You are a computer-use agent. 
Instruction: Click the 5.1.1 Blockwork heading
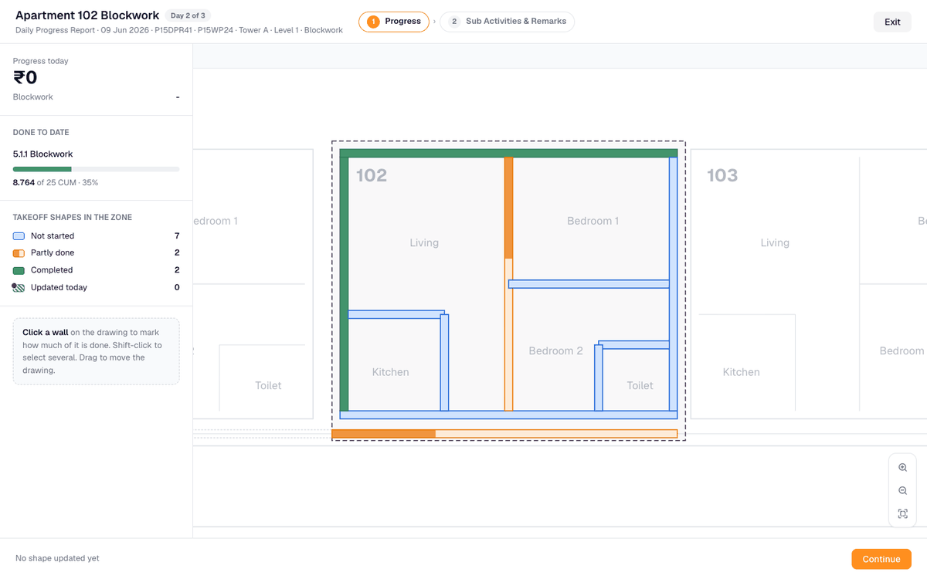[43, 154]
